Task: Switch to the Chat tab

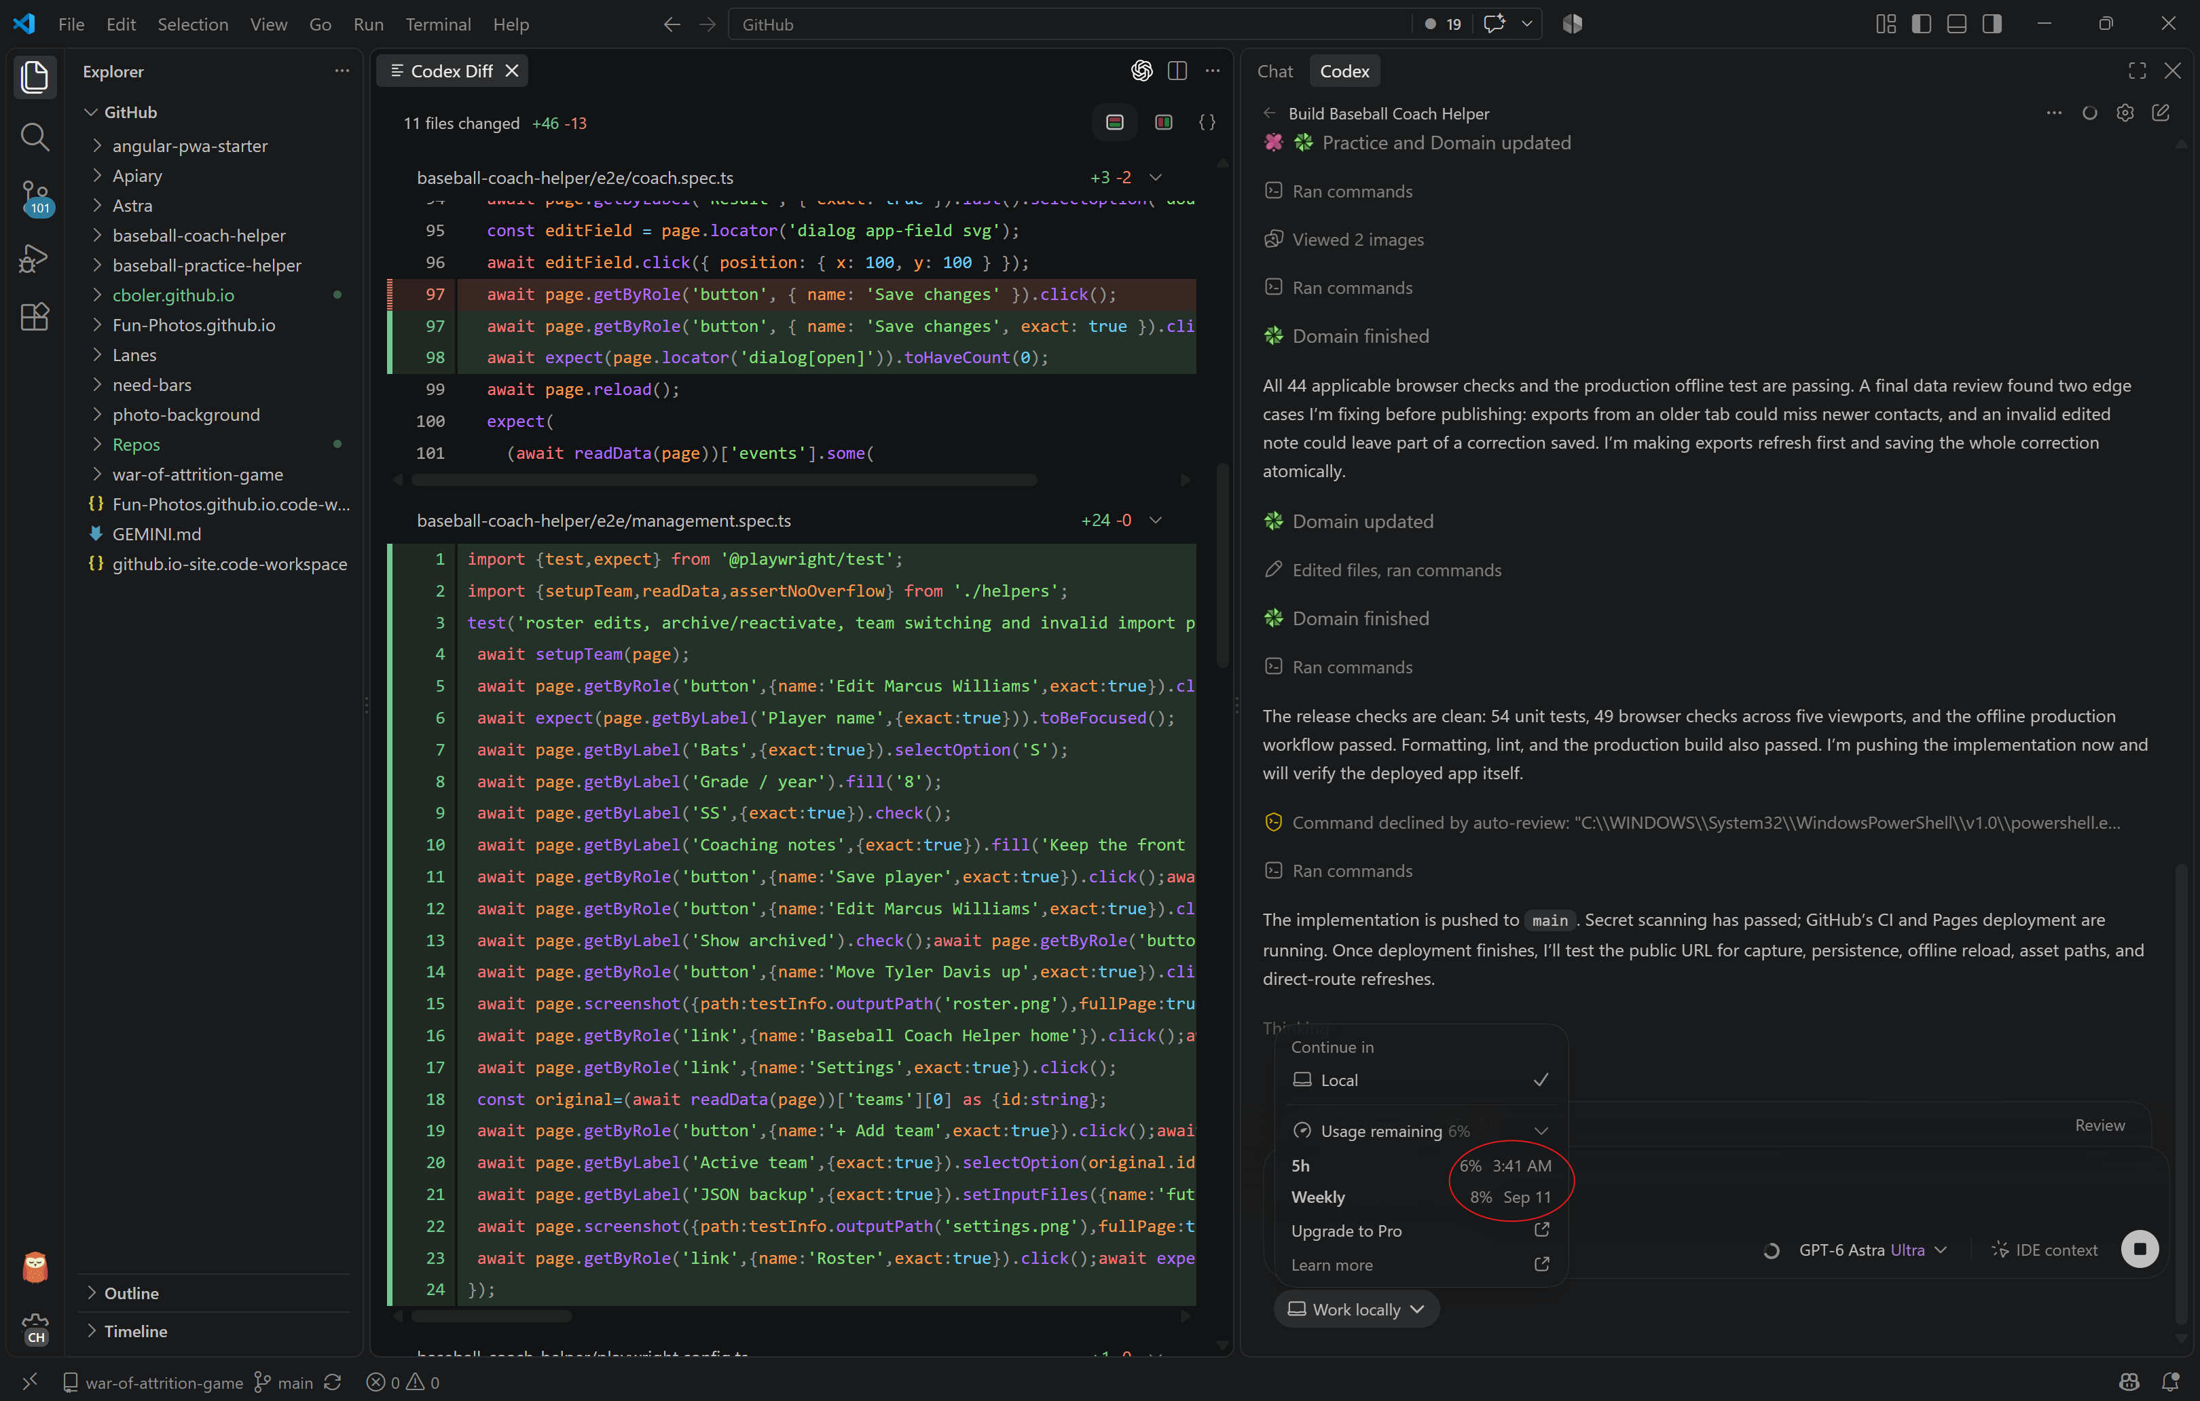Action: tap(1275, 71)
